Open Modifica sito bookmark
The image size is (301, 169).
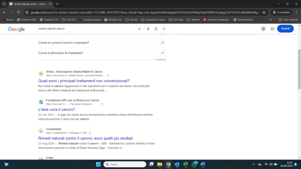tap(113, 20)
